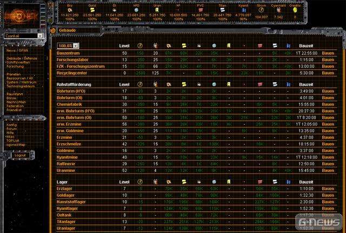Click Bauen for Chemiefabrik
Image resolution: width=346 pixels, height=233 pixels.
tap(328, 105)
